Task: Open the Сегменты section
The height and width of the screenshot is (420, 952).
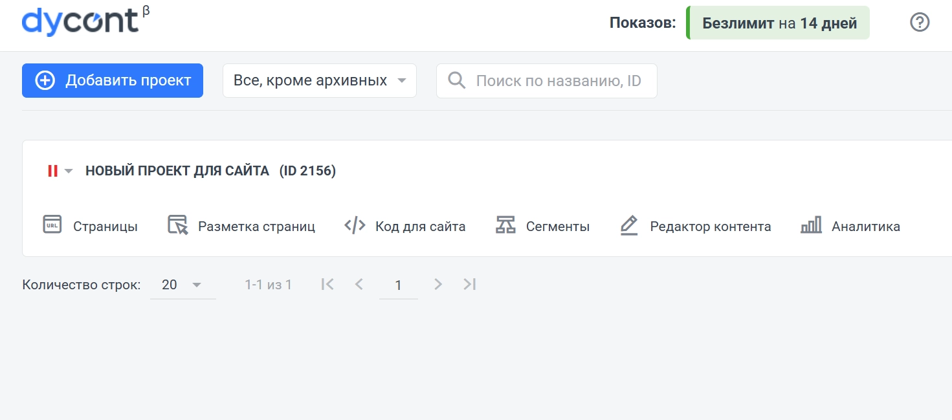Action: pos(557,227)
